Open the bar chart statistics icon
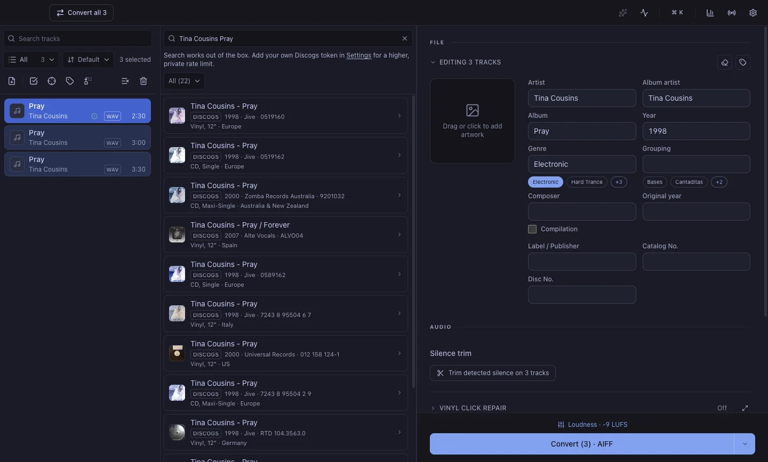This screenshot has height=462, width=768. pos(710,13)
